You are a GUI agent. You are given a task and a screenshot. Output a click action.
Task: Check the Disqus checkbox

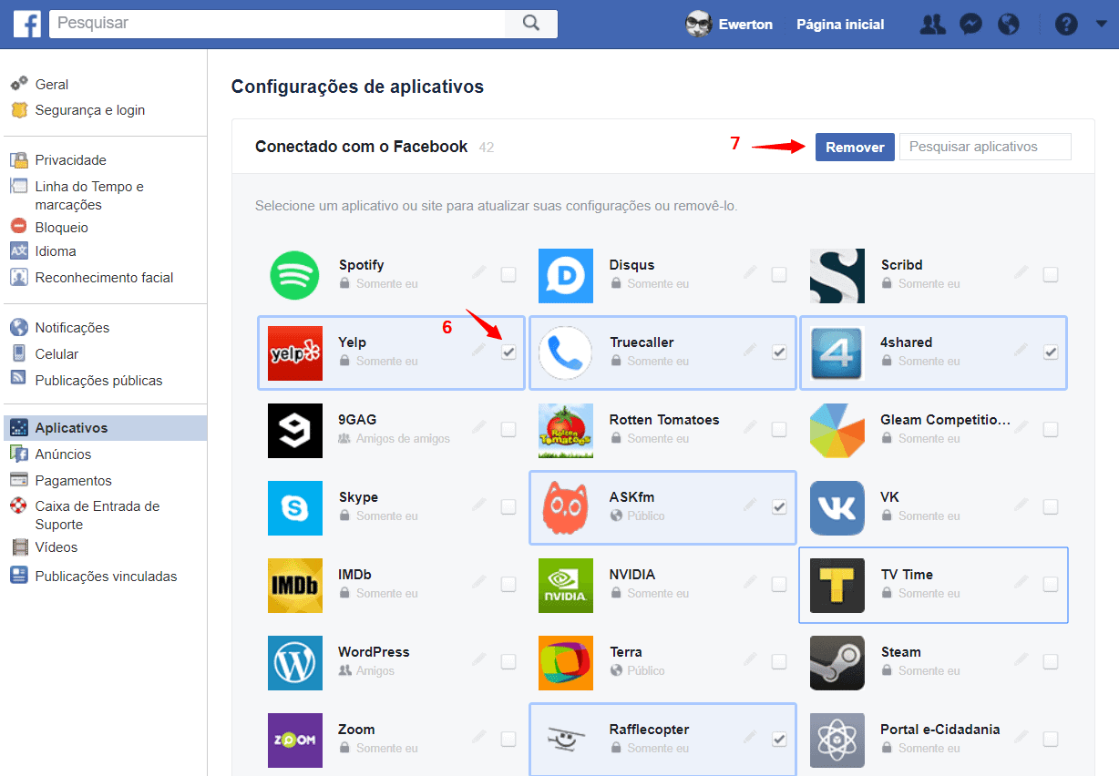pyautogui.click(x=779, y=274)
